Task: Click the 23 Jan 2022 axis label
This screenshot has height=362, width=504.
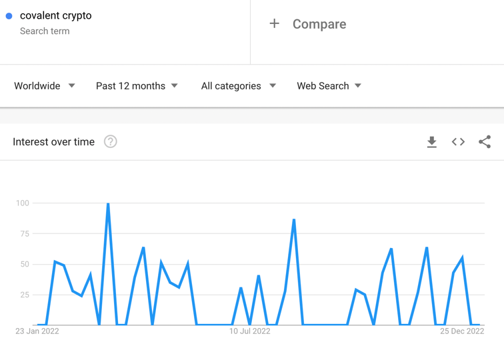Action: click(37, 331)
